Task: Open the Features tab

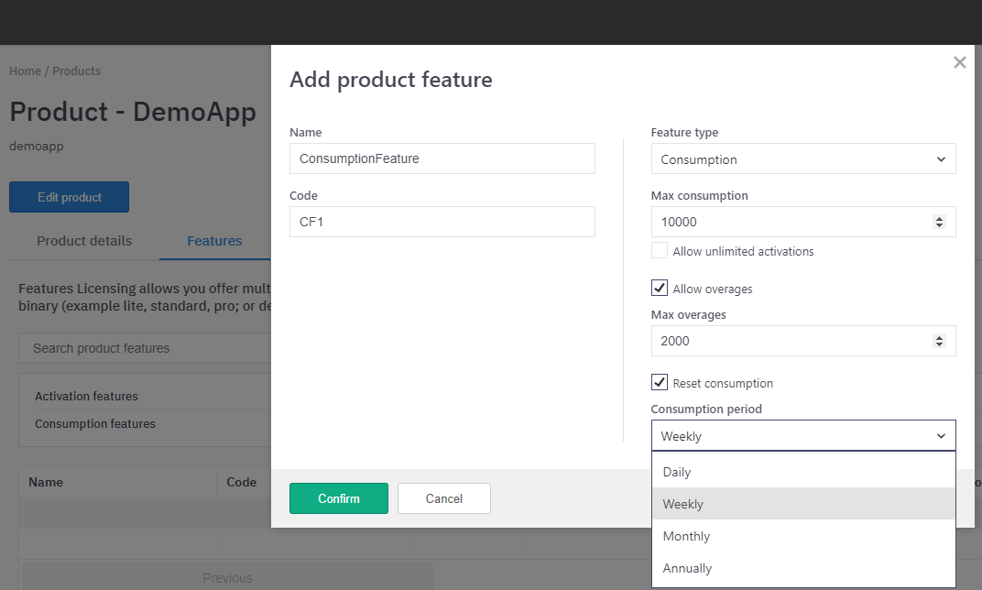Action: point(214,241)
